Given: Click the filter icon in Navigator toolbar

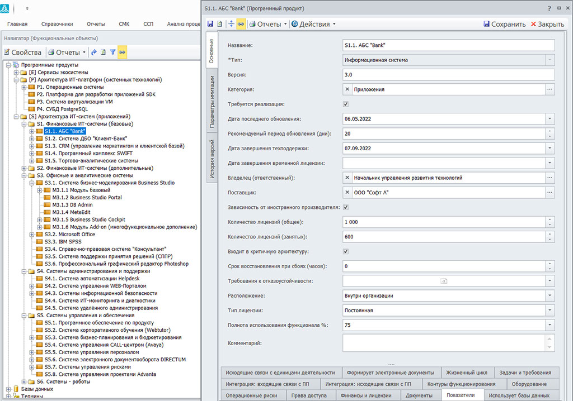Looking at the screenshot, I should (112, 52).
